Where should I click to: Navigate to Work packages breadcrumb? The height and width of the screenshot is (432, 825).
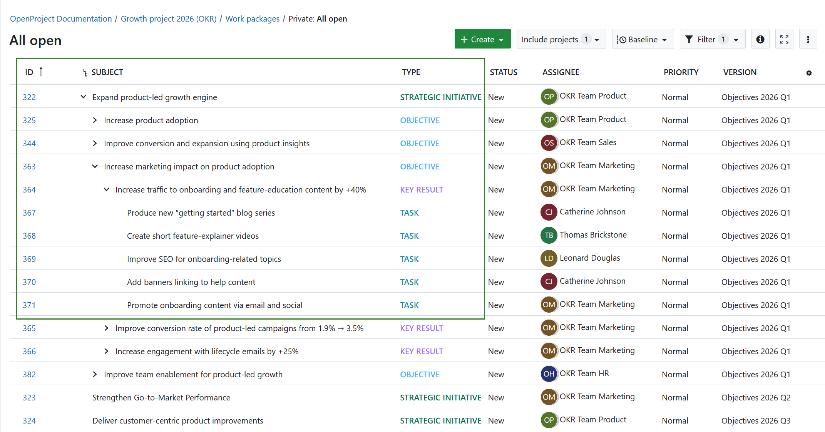(x=252, y=18)
